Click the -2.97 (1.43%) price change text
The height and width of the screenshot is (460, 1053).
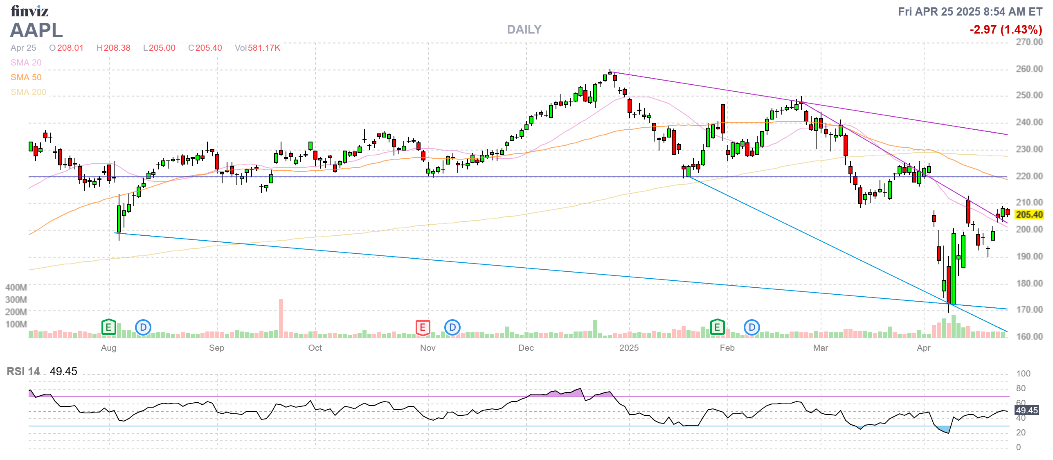pyautogui.click(x=1006, y=29)
